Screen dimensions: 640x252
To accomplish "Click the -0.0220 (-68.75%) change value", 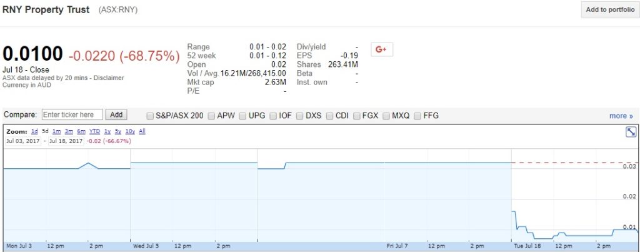I will coord(124,56).
